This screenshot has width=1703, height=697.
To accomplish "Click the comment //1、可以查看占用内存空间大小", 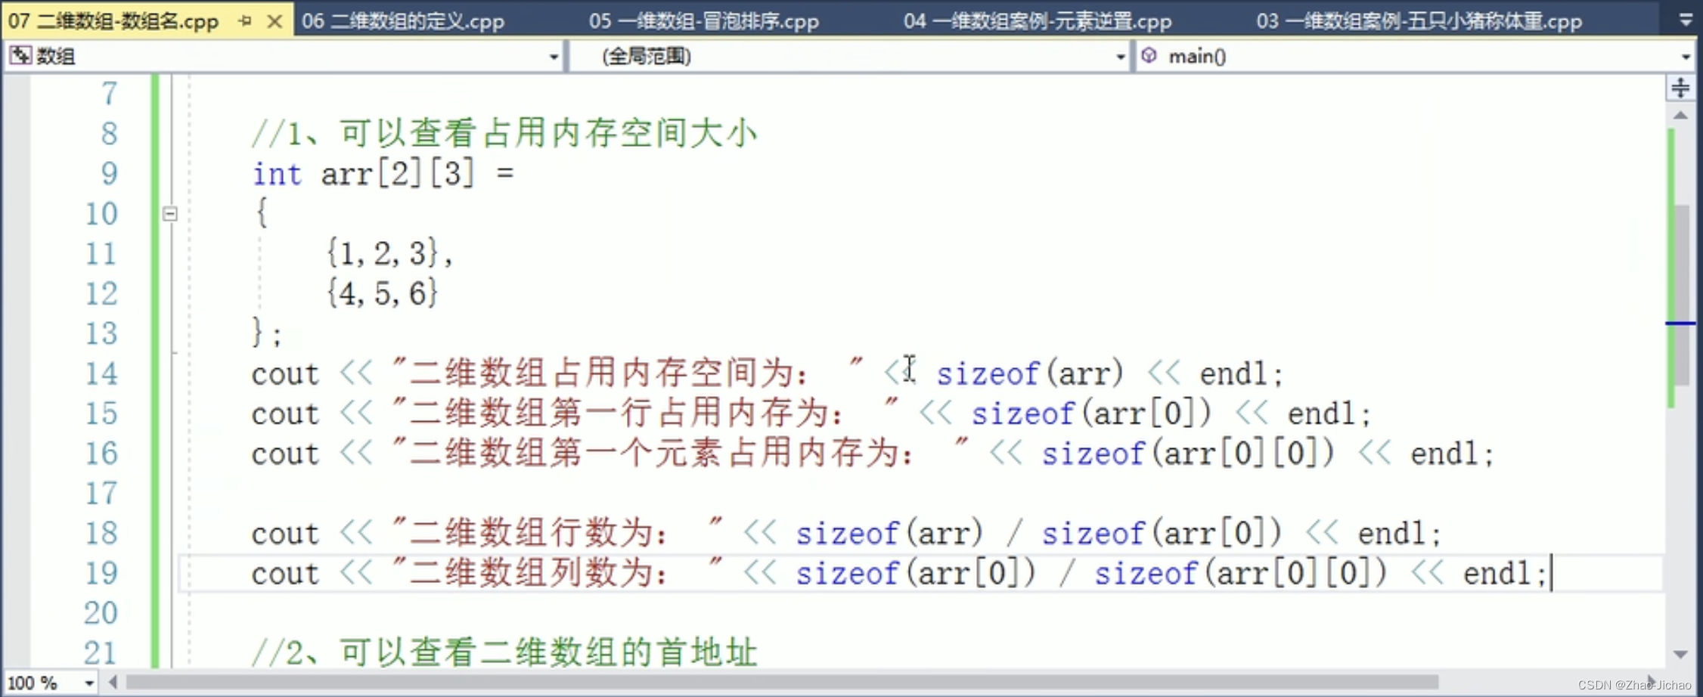I will (504, 133).
